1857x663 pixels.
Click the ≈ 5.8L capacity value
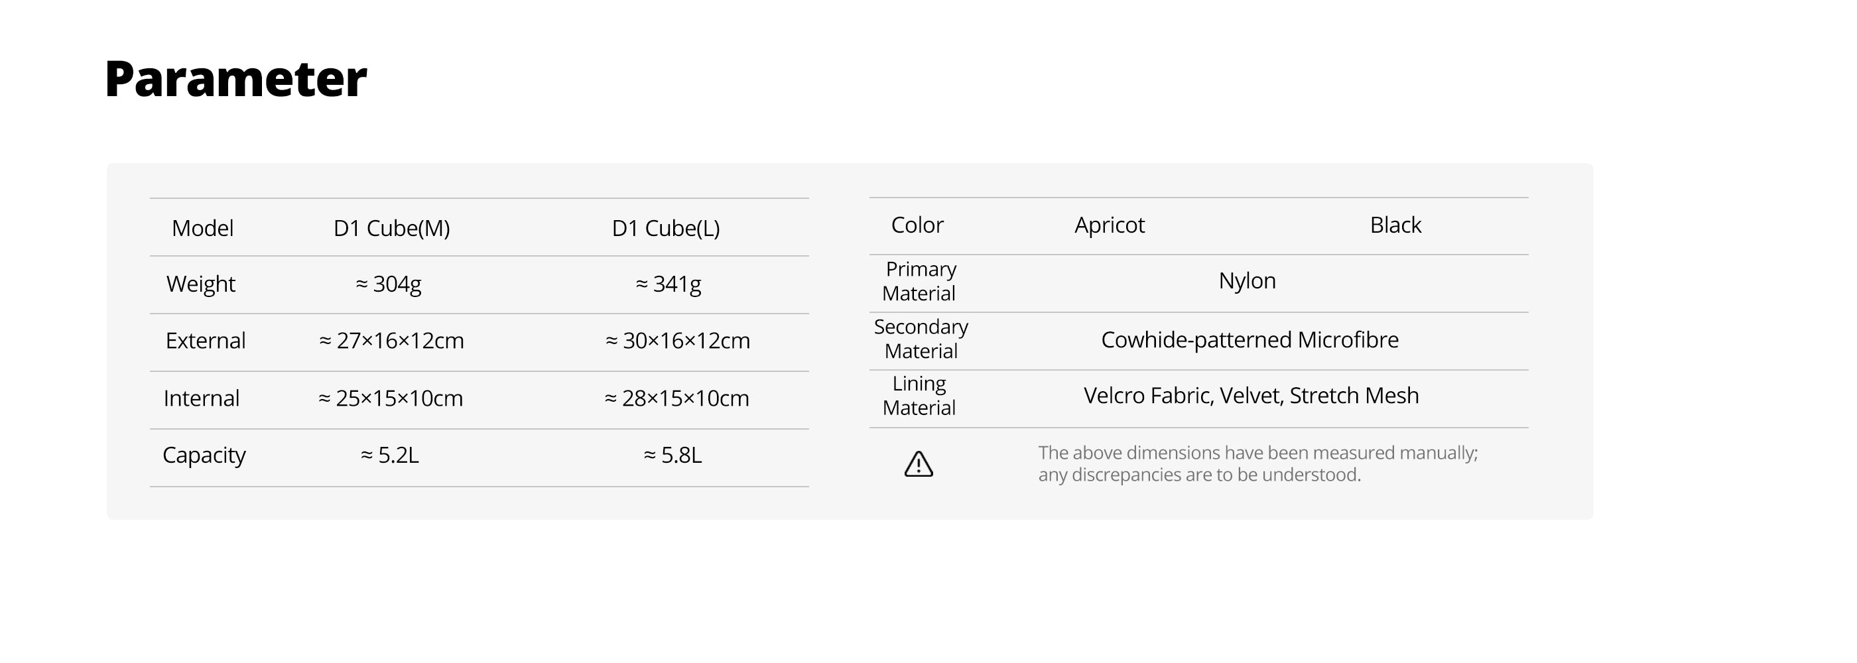pyautogui.click(x=672, y=455)
